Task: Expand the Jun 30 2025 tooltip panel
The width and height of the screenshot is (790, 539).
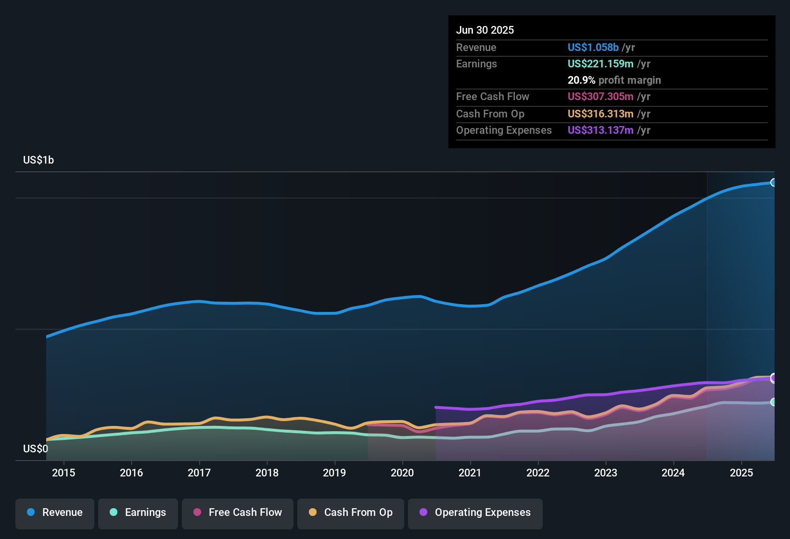Action: 485,30
